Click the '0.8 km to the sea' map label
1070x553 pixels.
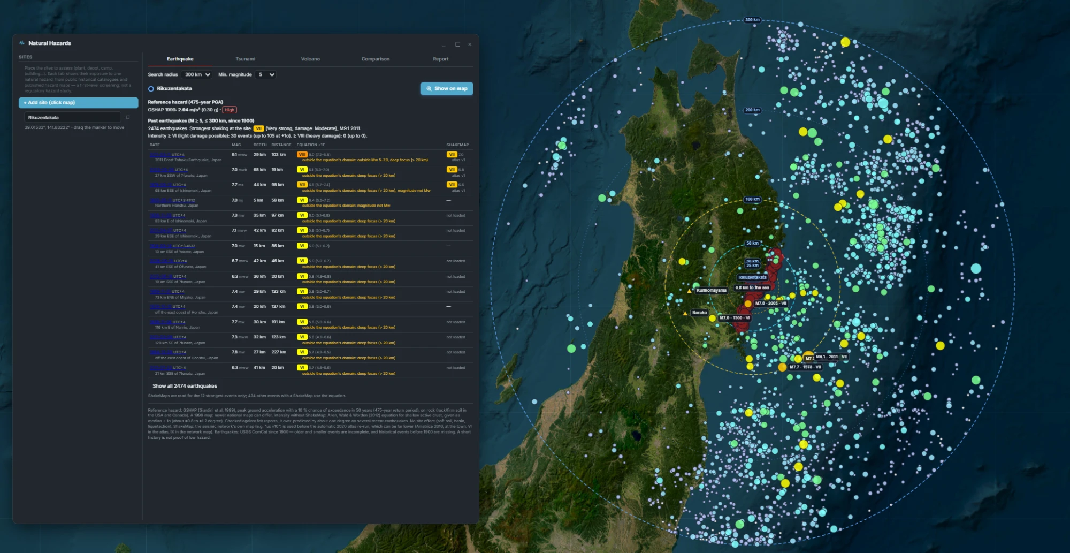click(752, 288)
